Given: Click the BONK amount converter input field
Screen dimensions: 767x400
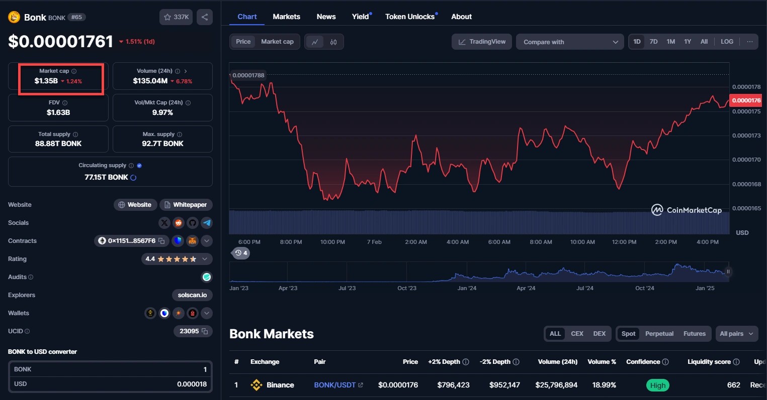Looking at the screenshot, I should (111, 369).
